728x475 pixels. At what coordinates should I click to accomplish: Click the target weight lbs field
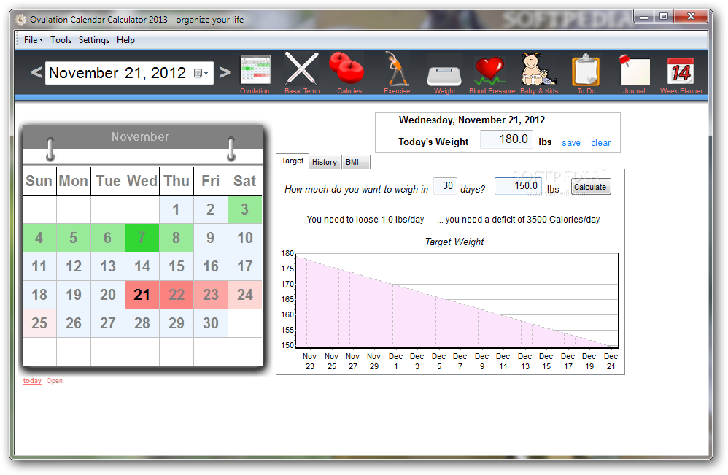[518, 186]
